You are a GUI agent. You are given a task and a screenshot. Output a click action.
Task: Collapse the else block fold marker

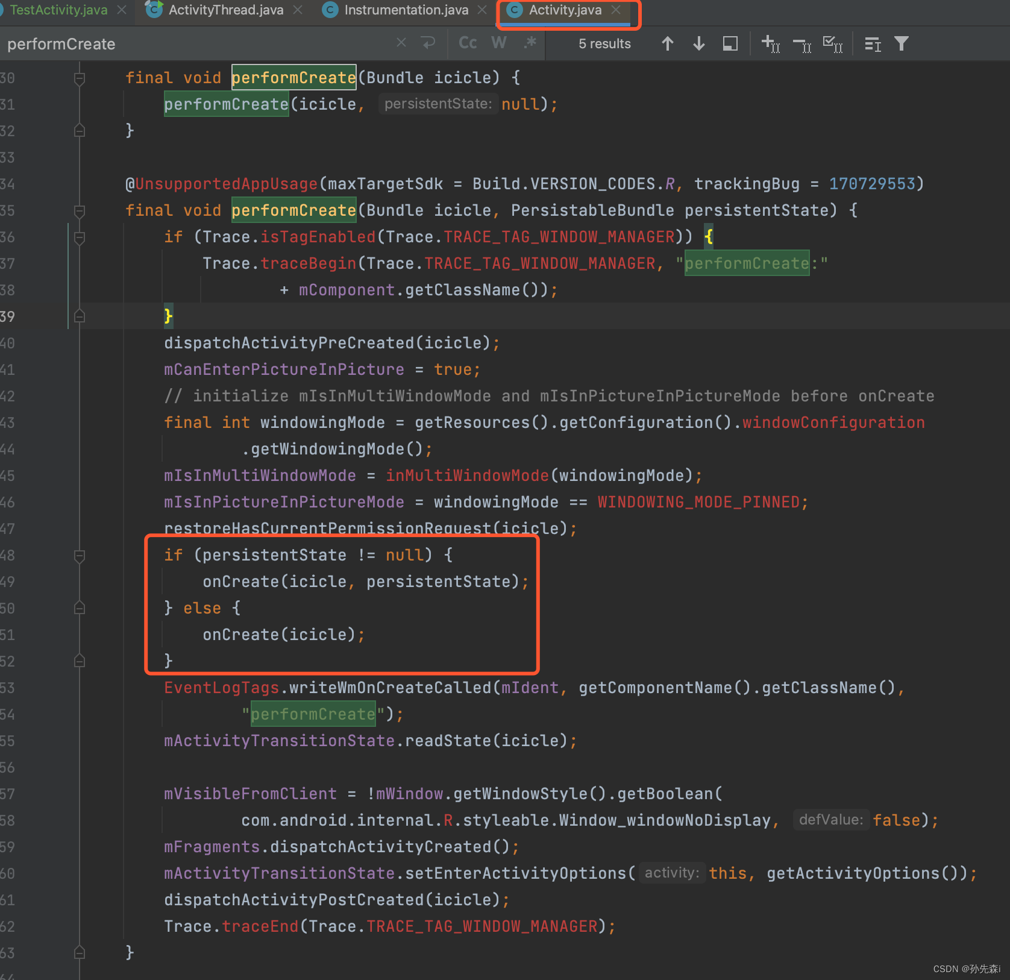[80, 608]
